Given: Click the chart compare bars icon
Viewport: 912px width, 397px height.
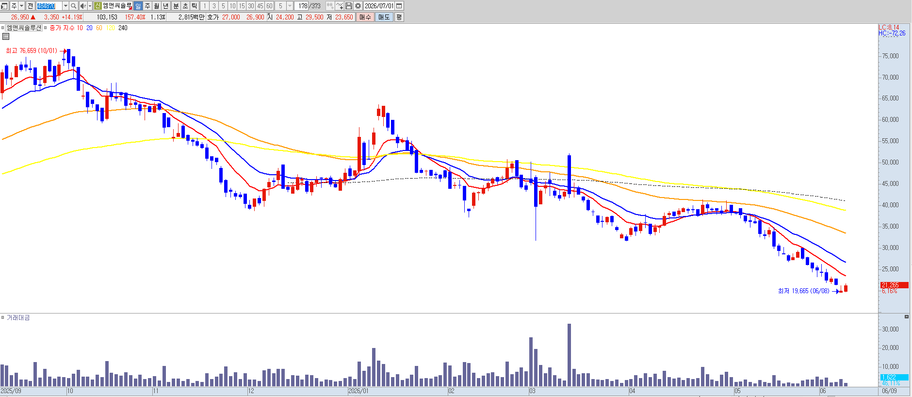Looking at the screenshot, I should coord(330,6).
